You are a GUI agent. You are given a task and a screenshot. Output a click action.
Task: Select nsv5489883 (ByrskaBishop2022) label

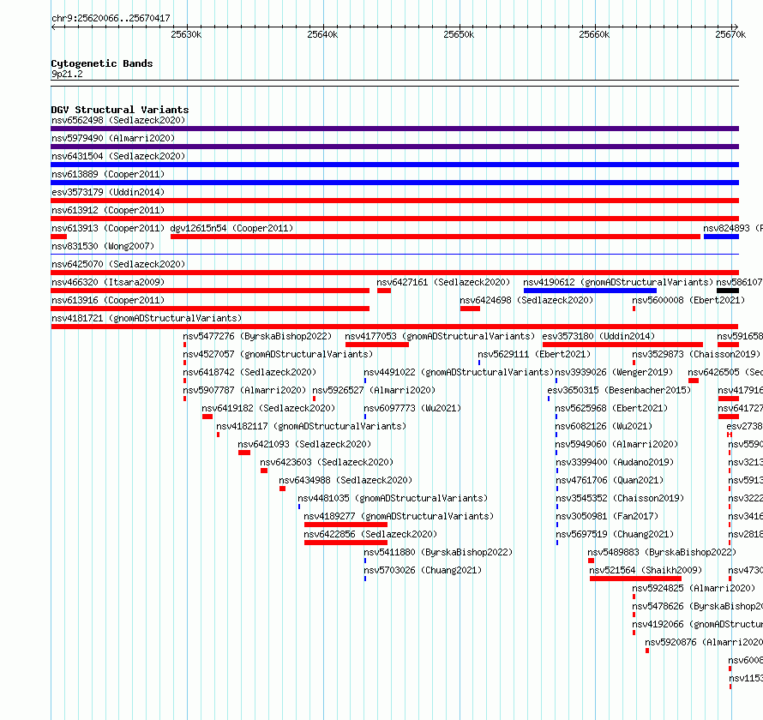tap(662, 552)
